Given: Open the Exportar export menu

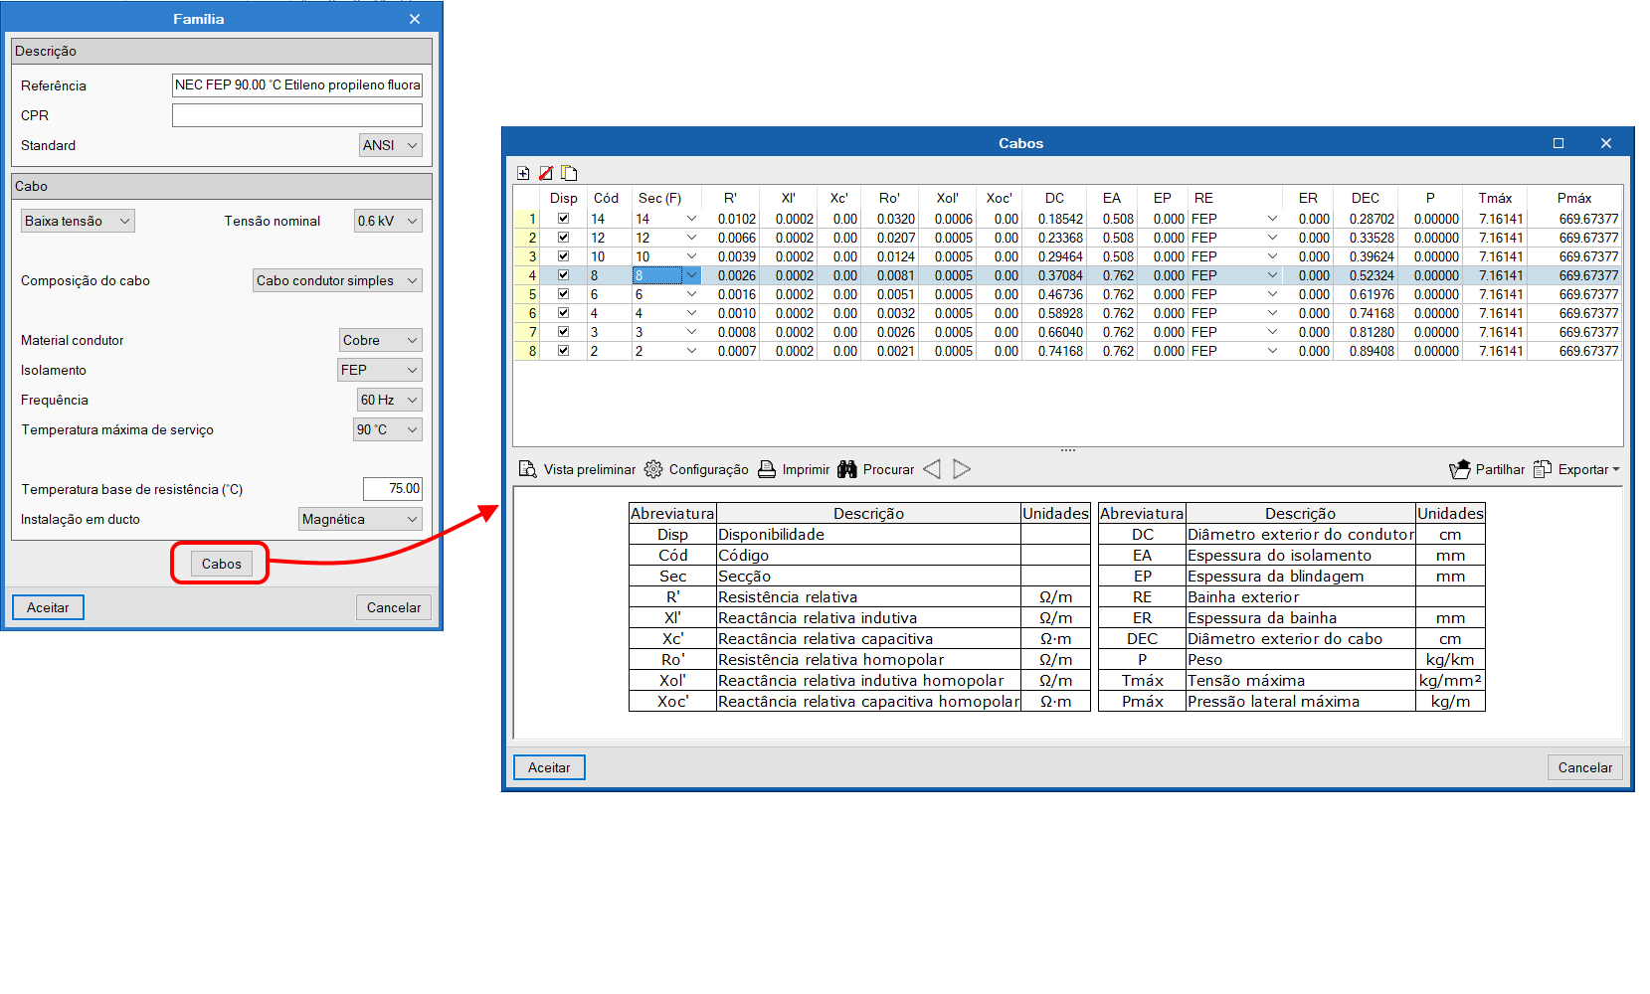Looking at the screenshot, I should tap(1576, 469).
